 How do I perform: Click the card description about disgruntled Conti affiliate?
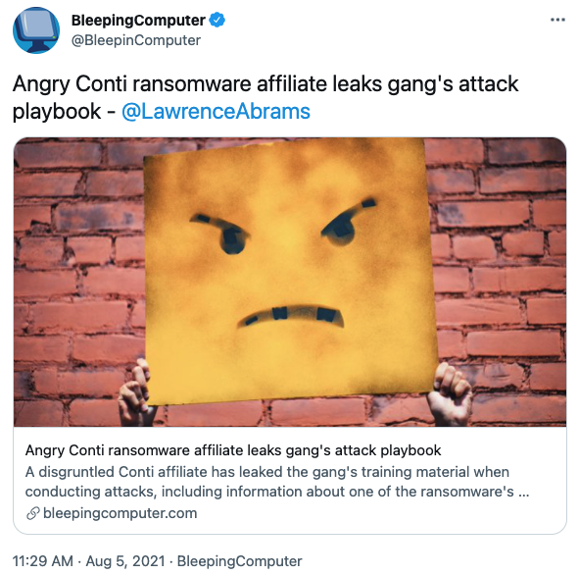pyautogui.click(x=277, y=482)
